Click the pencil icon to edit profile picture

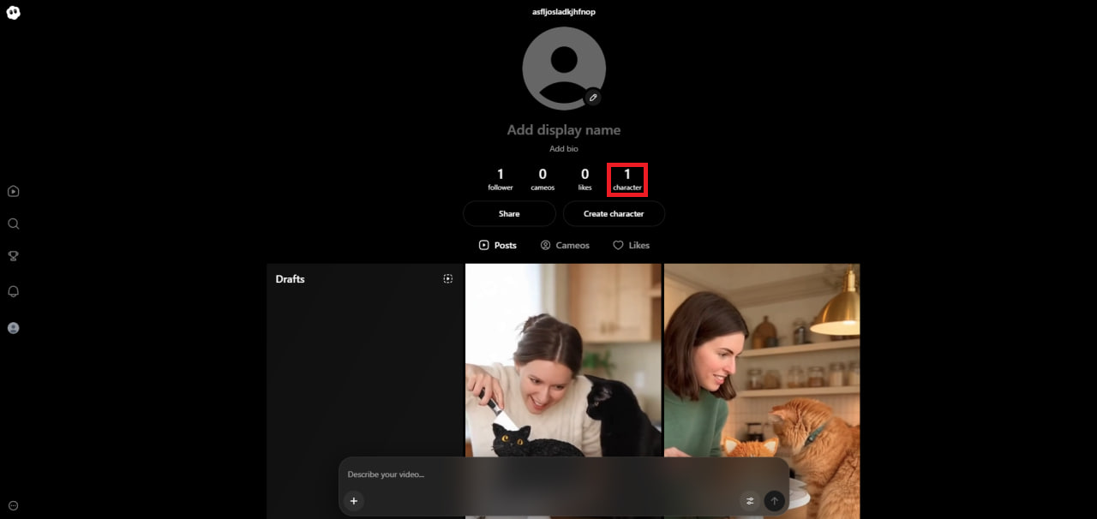(x=592, y=98)
